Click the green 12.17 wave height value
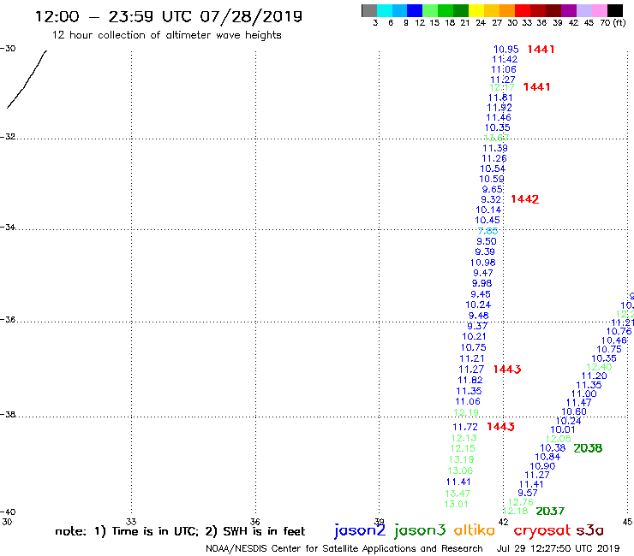The image size is (634, 556). click(502, 87)
